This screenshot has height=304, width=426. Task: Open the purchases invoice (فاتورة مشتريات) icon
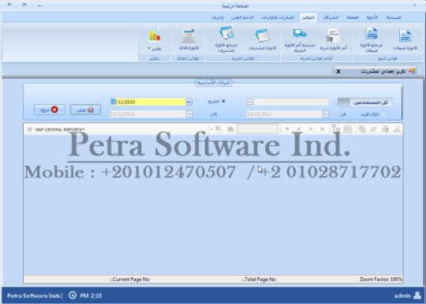click(262, 40)
